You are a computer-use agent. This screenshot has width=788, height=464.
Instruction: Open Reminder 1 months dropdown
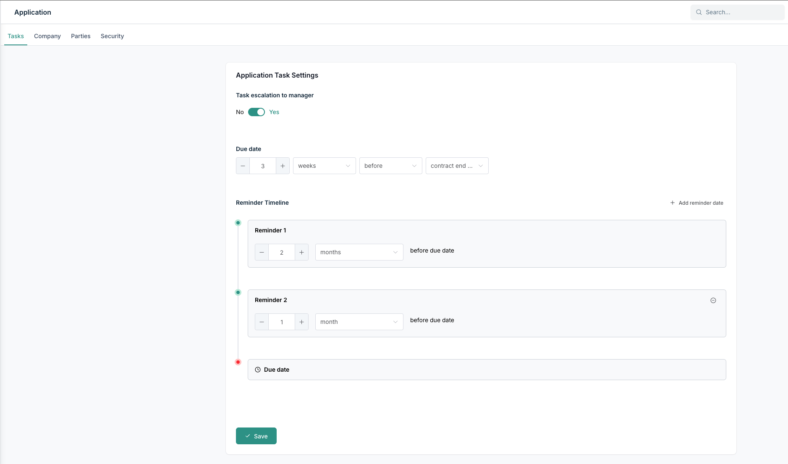pos(359,252)
